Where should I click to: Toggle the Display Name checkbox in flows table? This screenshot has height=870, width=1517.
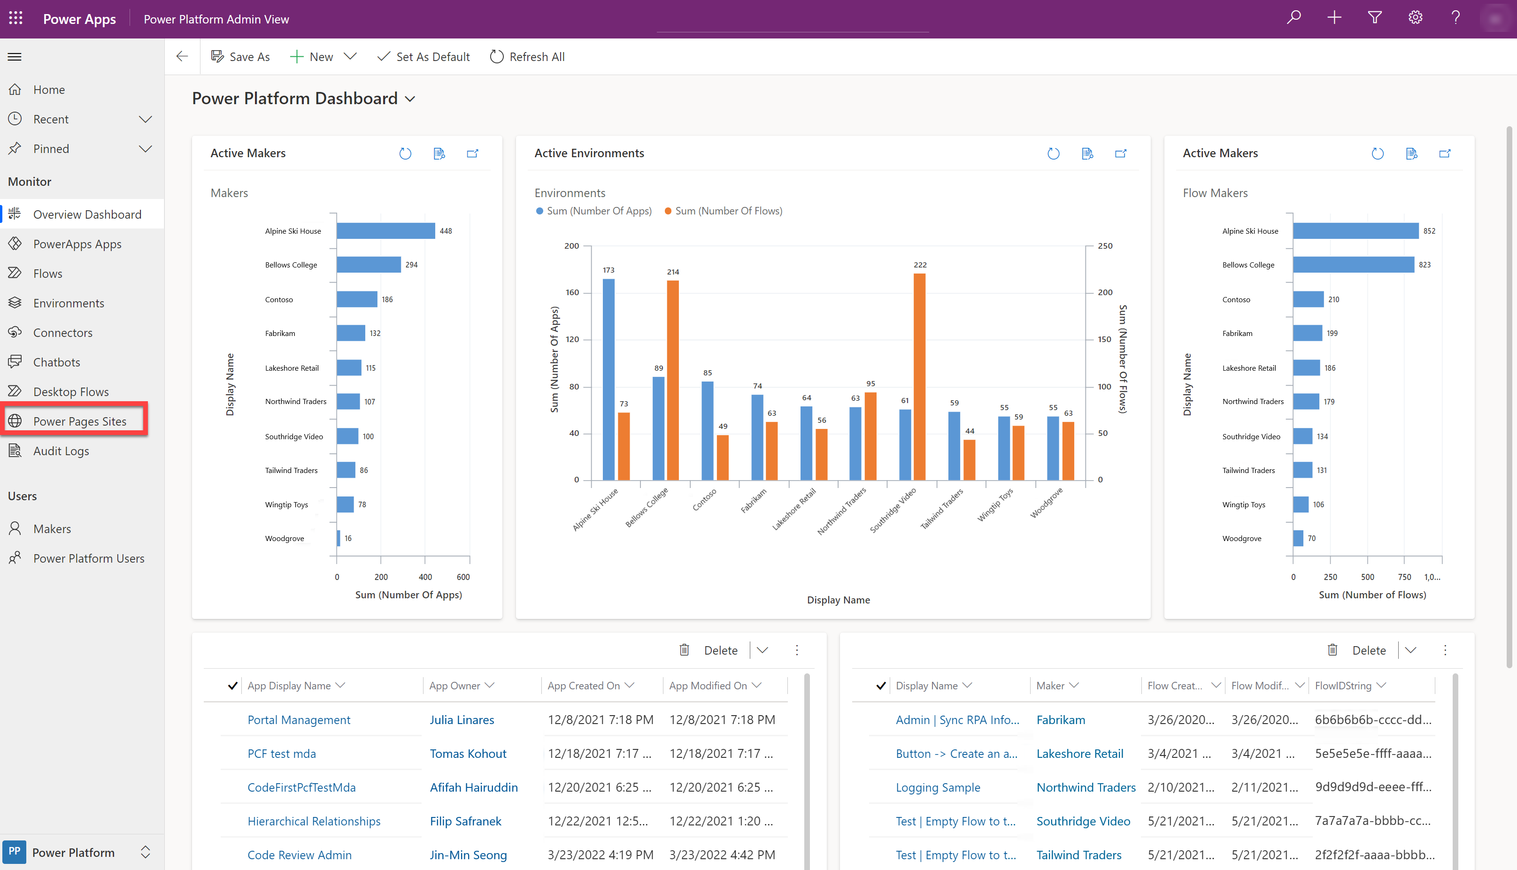[878, 685]
